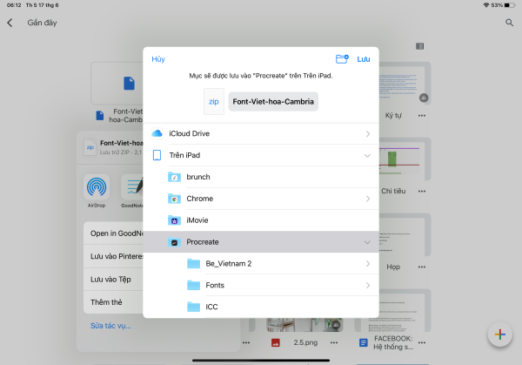Tap Sửa tác vụ link
The height and width of the screenshot is (365, 522).
click(110, 326)
